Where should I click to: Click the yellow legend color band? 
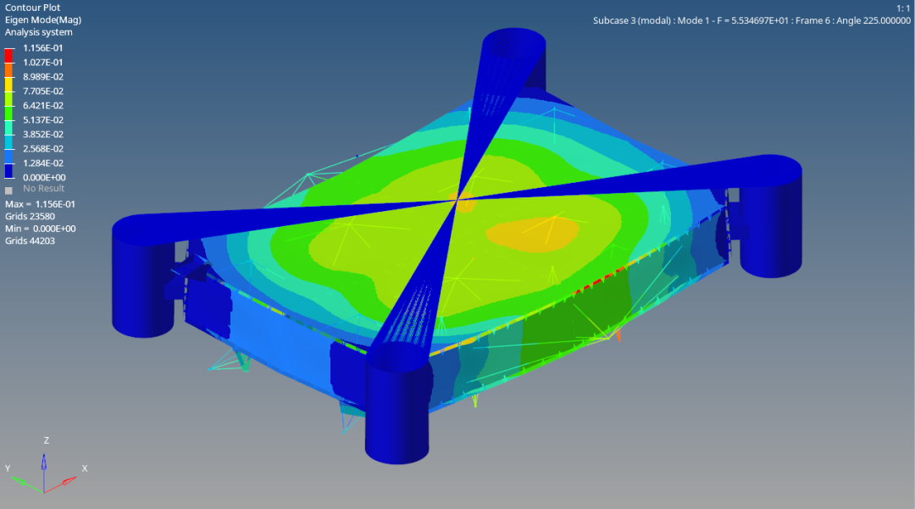coord(8,84)
